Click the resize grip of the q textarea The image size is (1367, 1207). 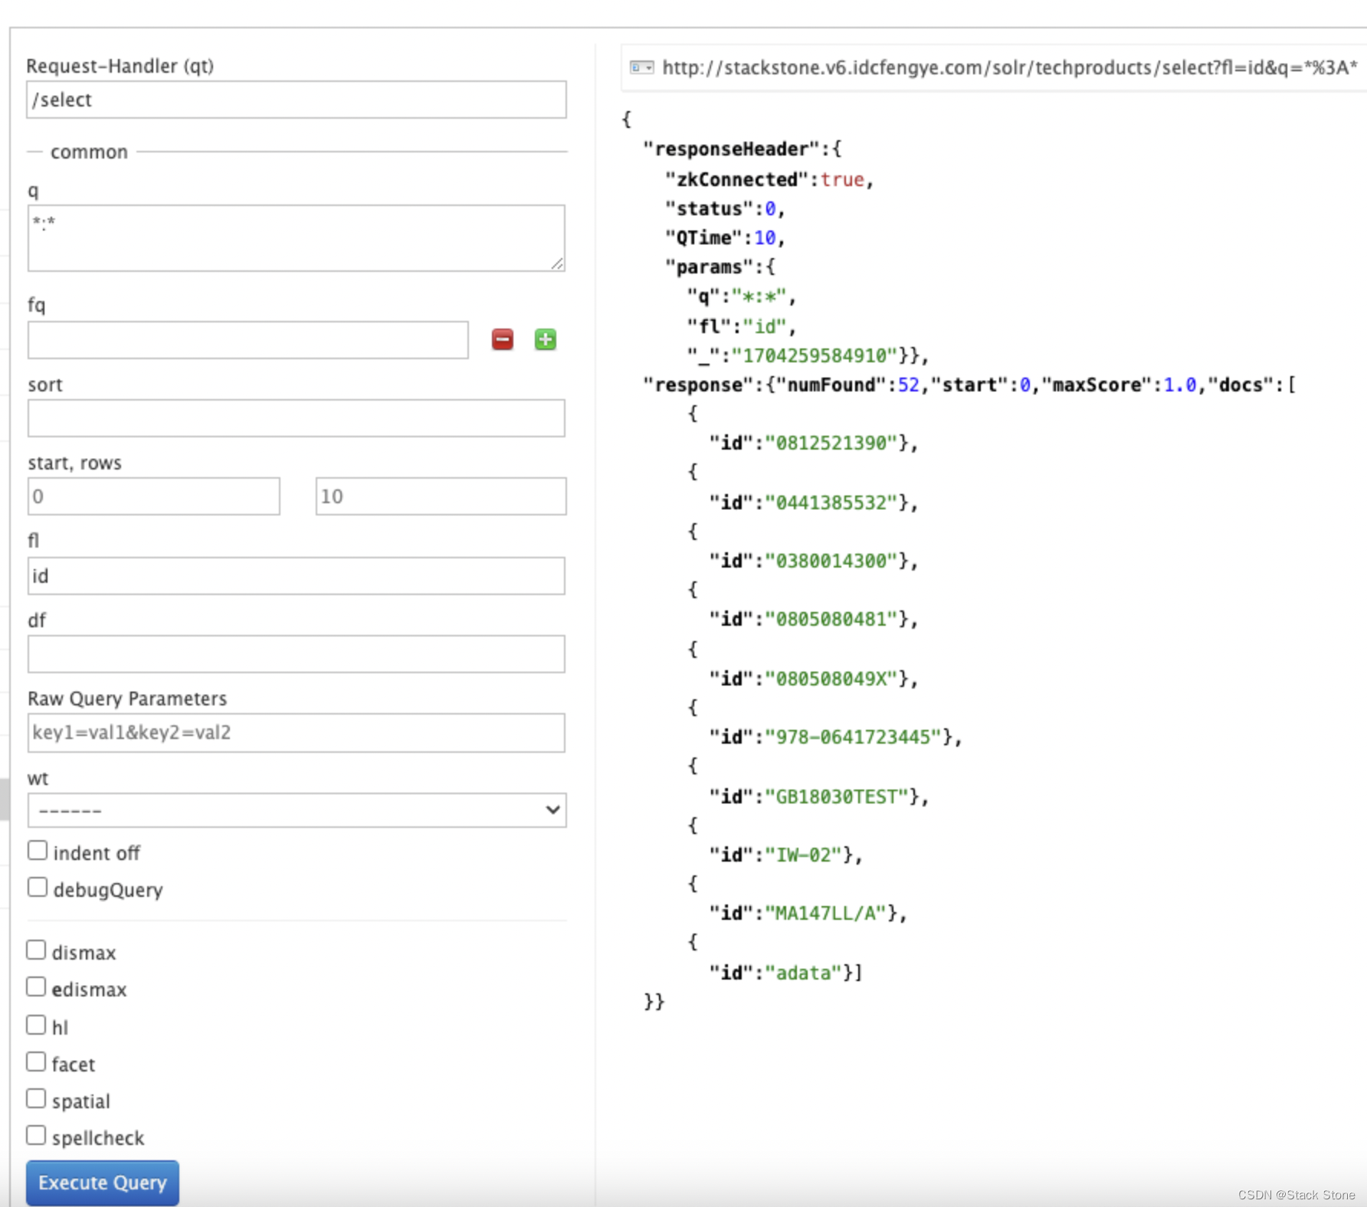pyautogui.click(x=557, y=263)
